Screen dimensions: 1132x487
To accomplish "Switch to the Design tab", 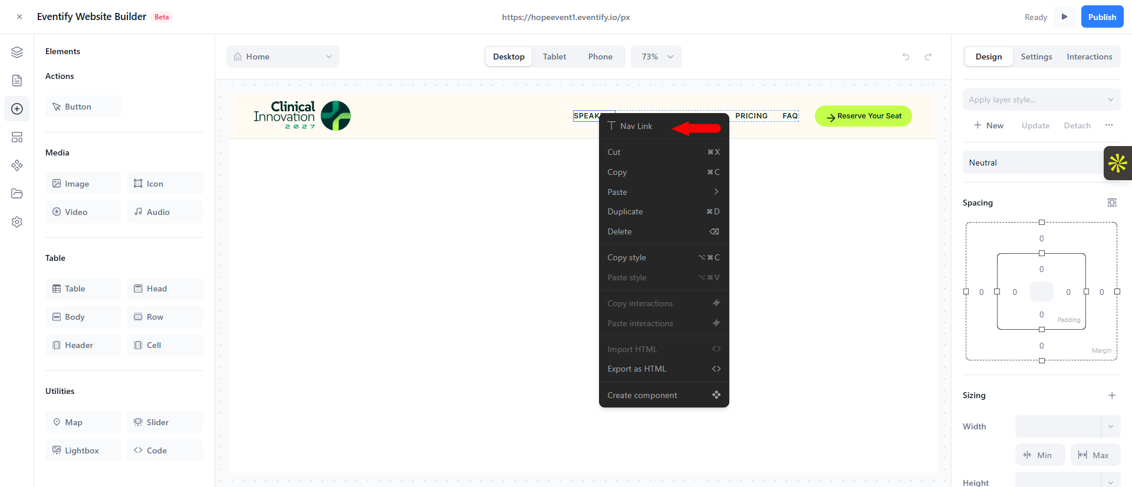I will pyautogui.click(x=989, y=57).
